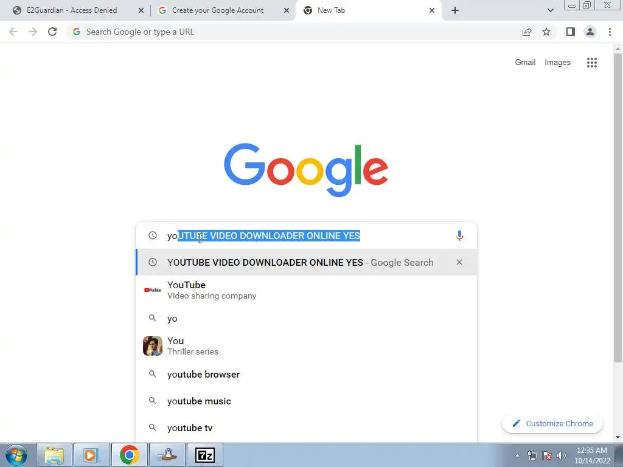Open the Action Center flag icon
623x467 pixels.
tap(547, 455)
